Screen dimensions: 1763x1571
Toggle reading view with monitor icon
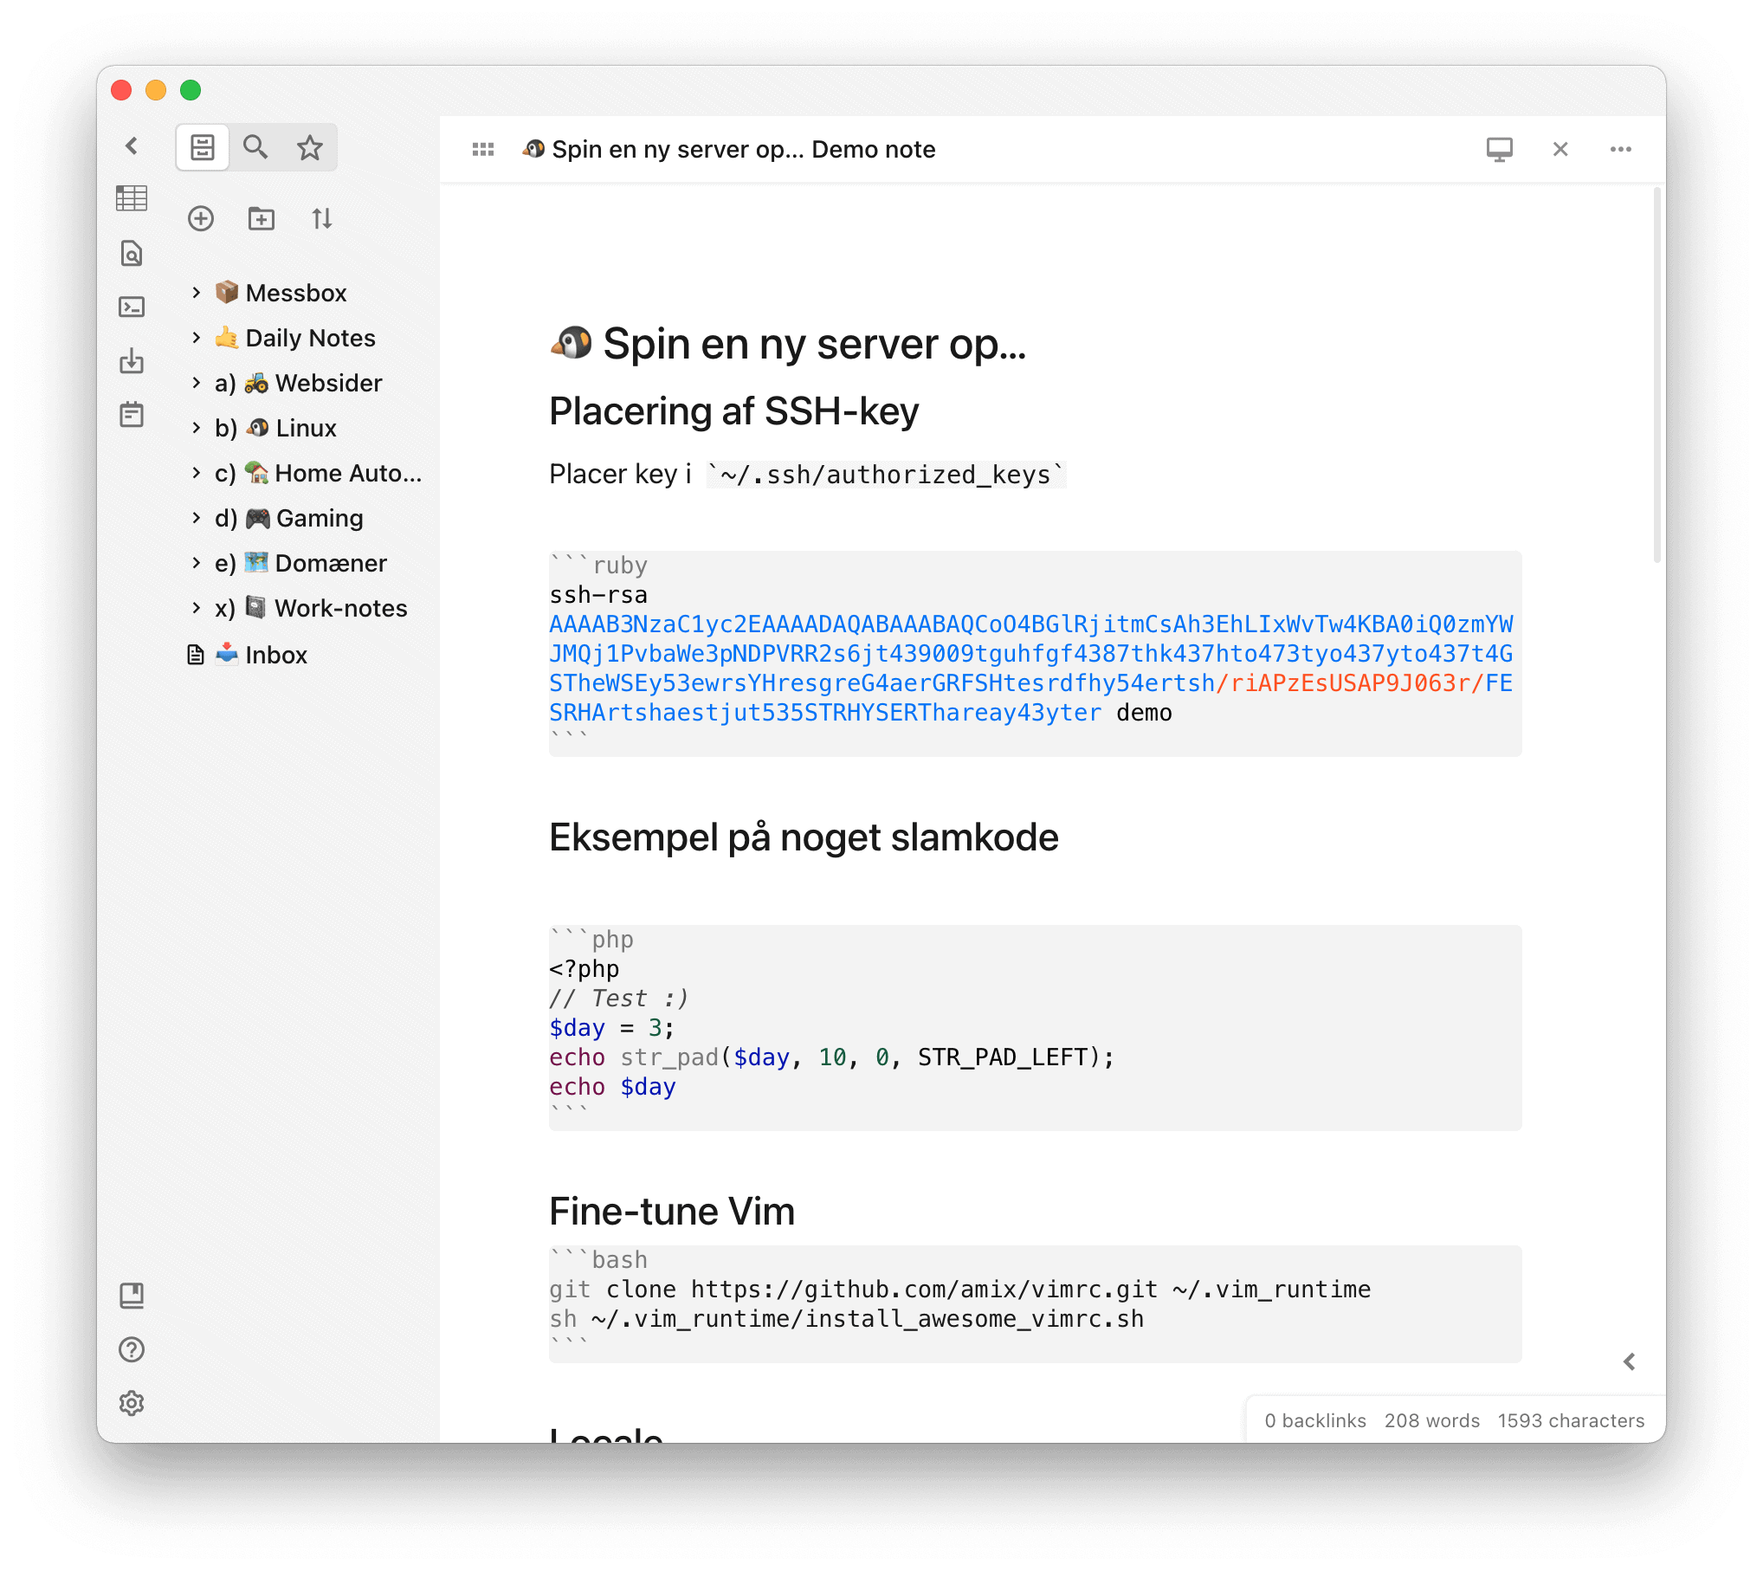1500,149
